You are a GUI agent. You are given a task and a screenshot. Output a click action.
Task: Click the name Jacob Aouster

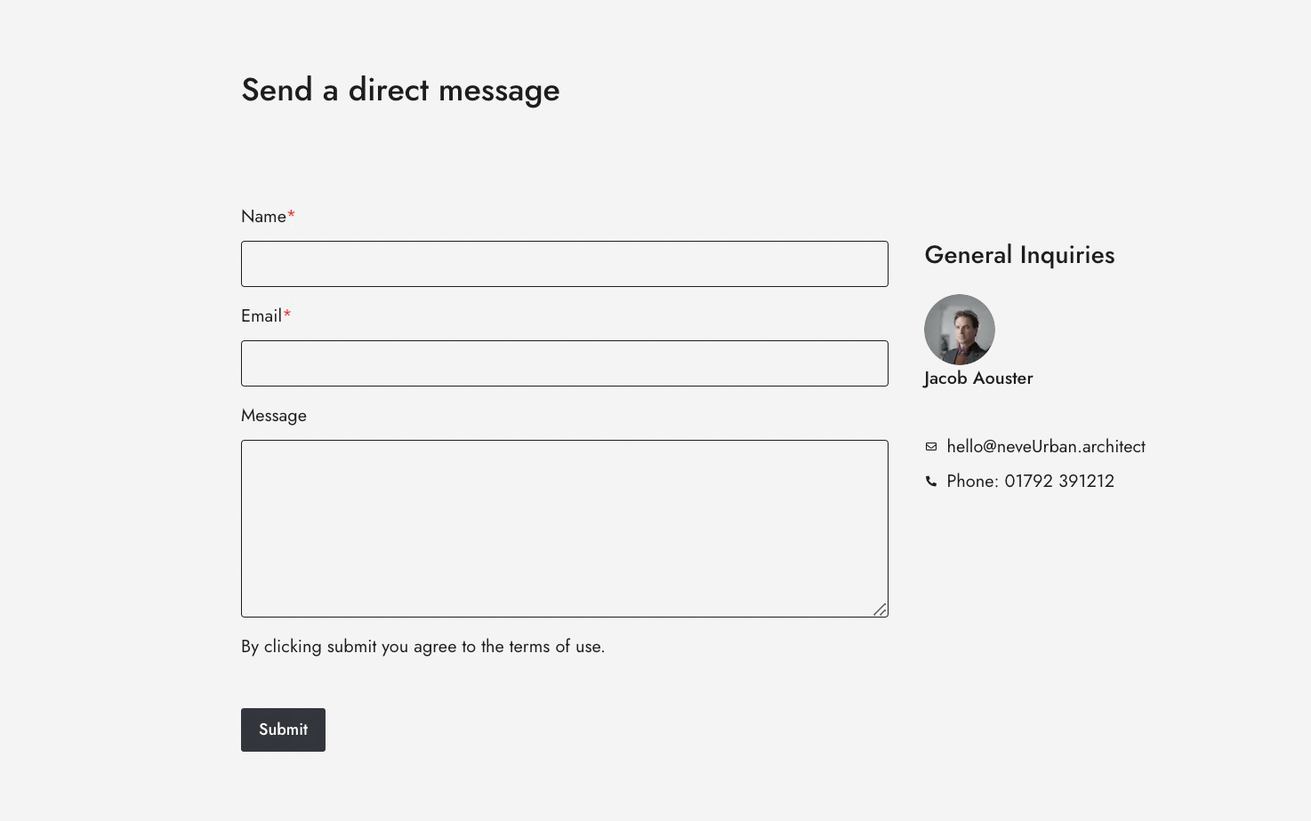978,378
